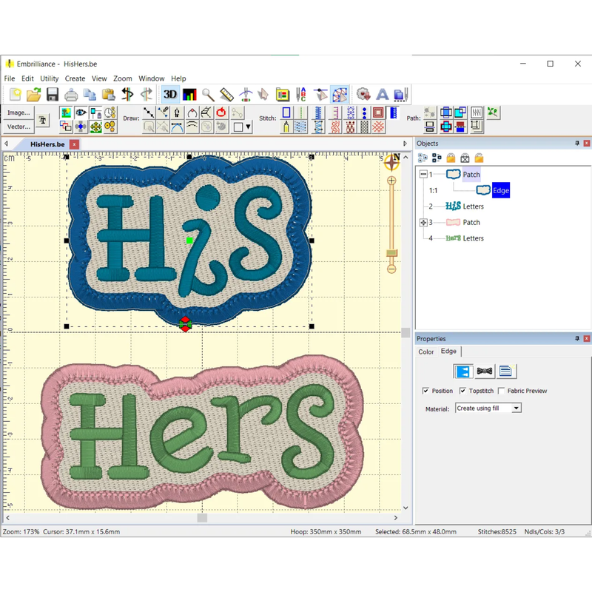Open a file with the folder icon
This screenshot has width=592, height=592.
pos(33,95)
